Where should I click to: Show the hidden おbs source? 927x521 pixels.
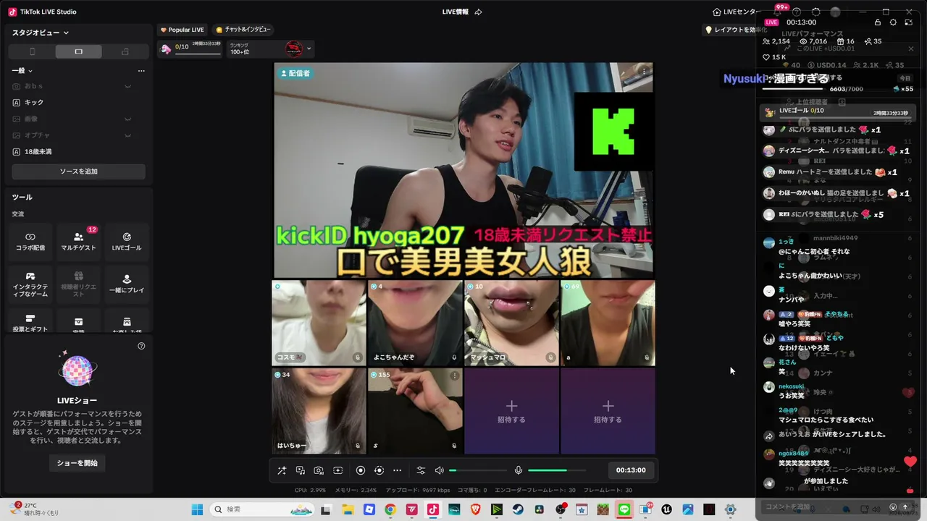(127, 87)
